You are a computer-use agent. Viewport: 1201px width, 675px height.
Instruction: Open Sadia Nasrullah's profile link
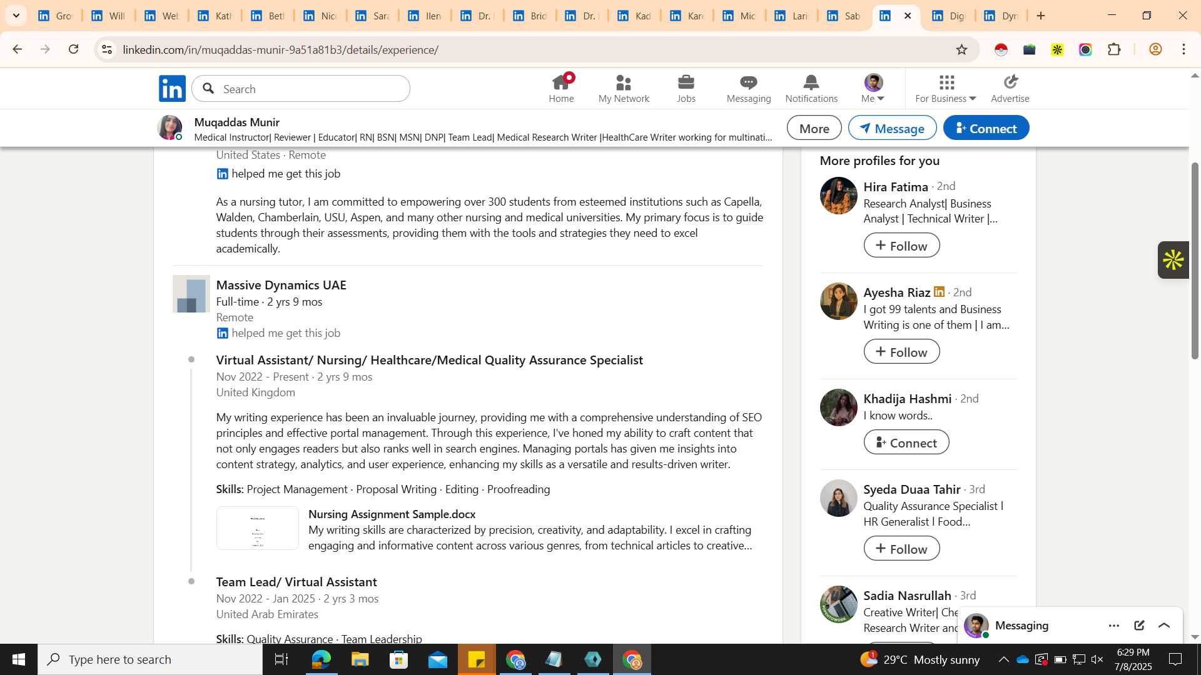tap(907, 596)
